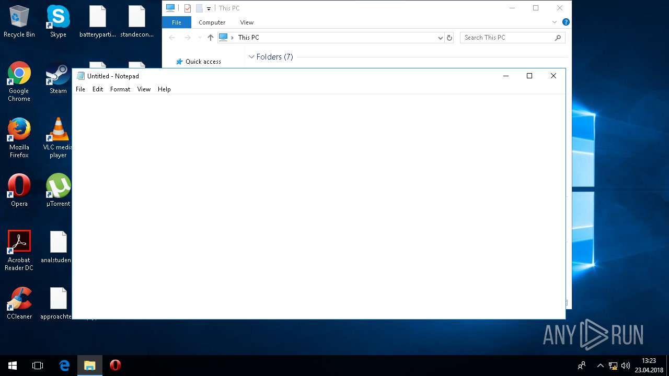Open Notepad's Format menu
The height and width of the screenshot is (376, 669).
coord(120,89)
